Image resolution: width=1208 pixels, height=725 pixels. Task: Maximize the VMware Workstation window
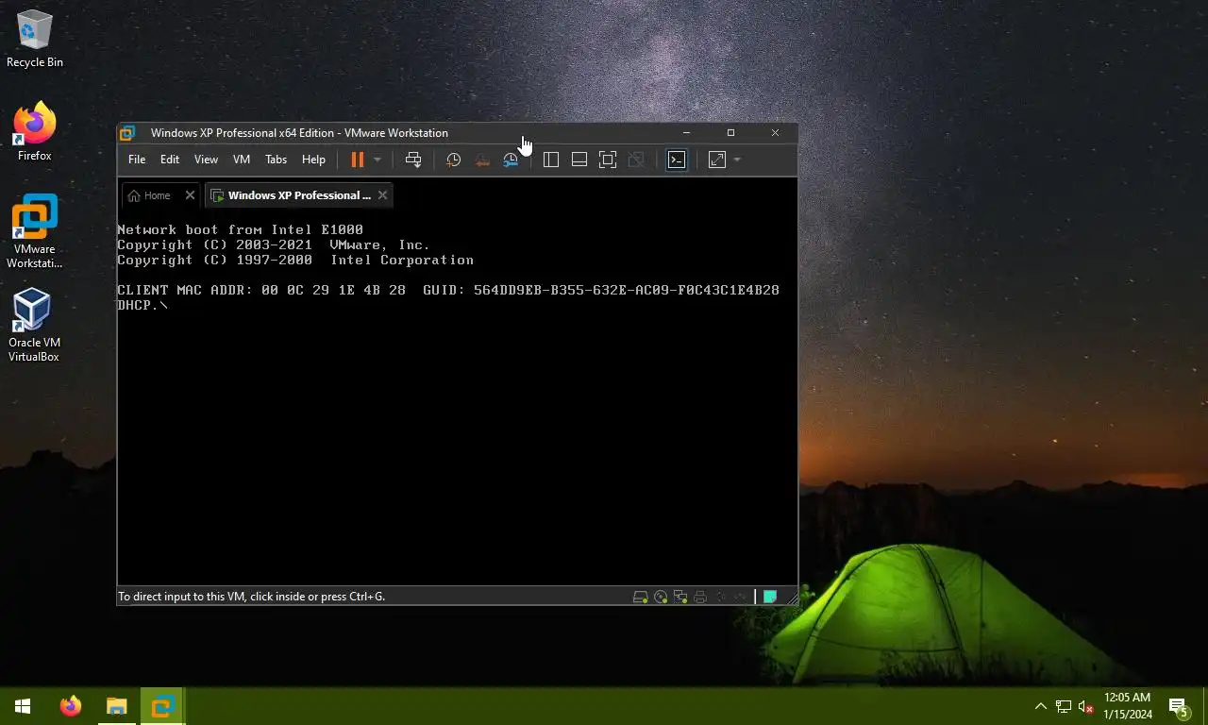730,133
